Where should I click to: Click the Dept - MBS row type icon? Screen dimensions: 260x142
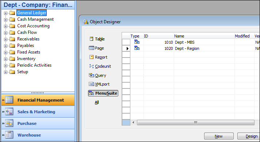click(137, 42)
